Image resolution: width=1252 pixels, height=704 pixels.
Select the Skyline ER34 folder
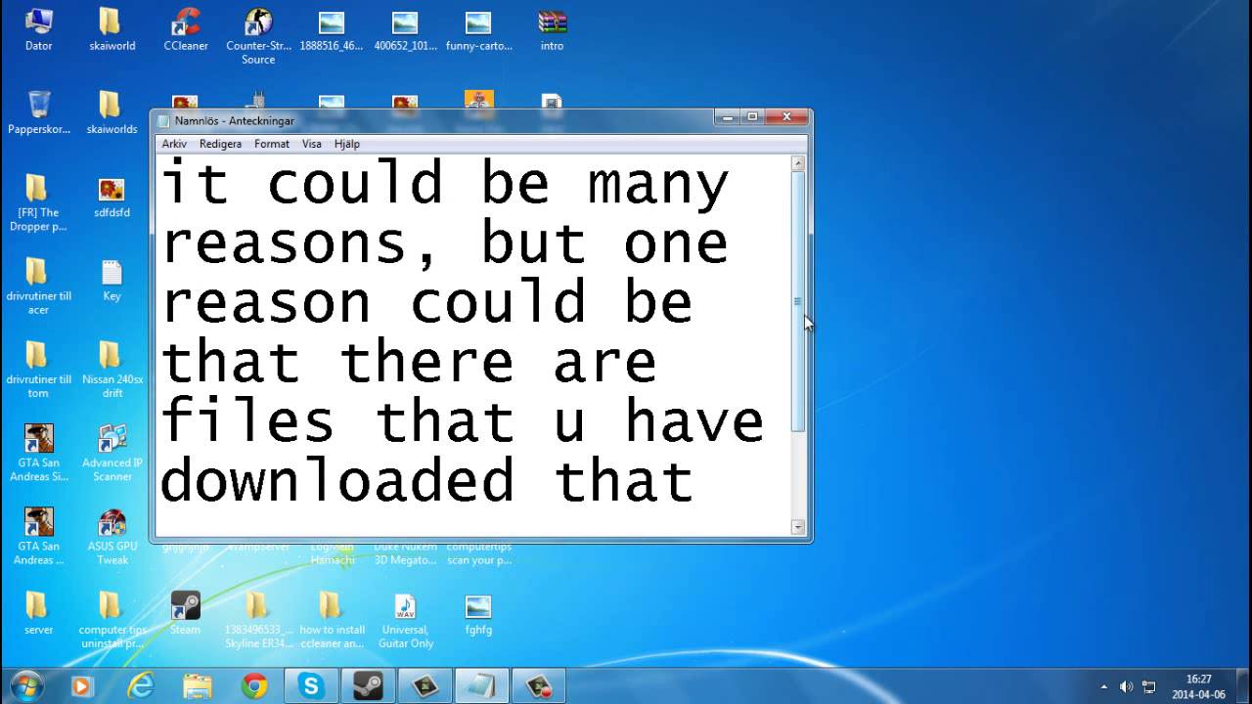pos(258,620)
